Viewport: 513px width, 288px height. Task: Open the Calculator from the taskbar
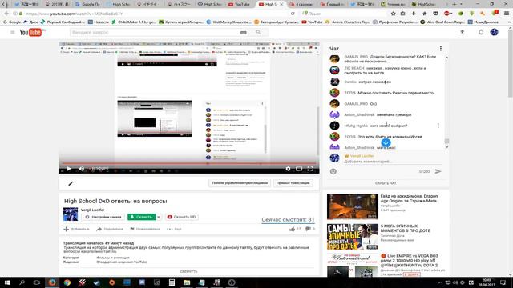pyautogui.click(x=172, y=282)
